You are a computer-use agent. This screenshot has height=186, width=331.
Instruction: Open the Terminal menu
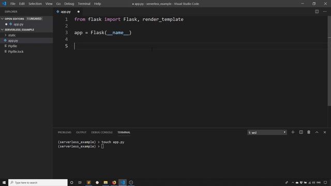coord(84,4)
